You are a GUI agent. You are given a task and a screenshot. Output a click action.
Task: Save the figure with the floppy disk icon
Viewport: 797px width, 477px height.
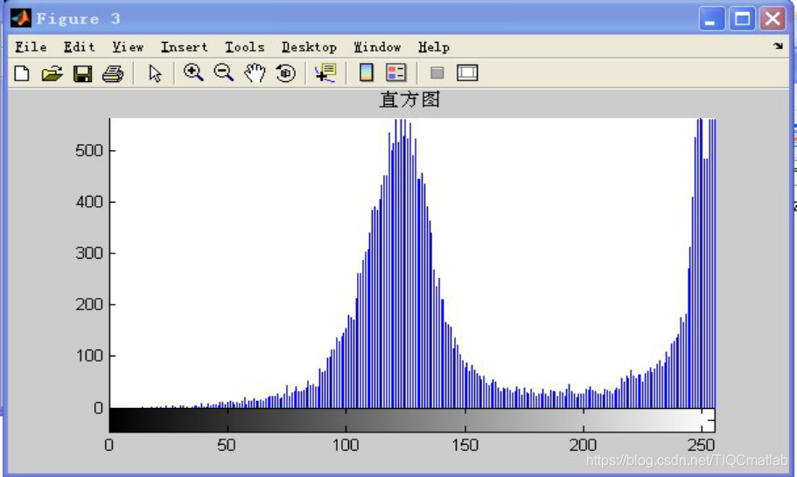click(82, 73)
